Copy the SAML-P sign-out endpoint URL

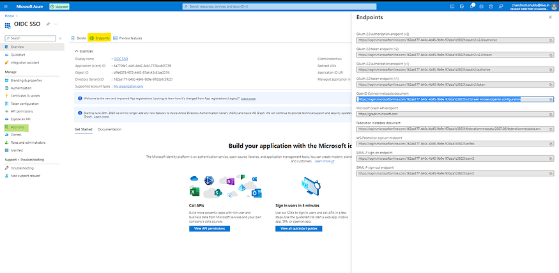[551, 173]
